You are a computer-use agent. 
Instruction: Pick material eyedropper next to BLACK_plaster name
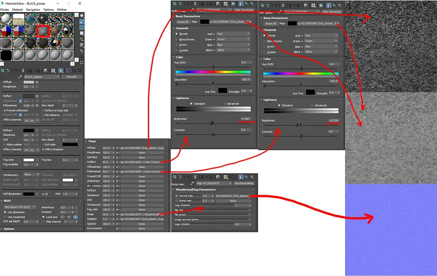[x=20, y=77]
